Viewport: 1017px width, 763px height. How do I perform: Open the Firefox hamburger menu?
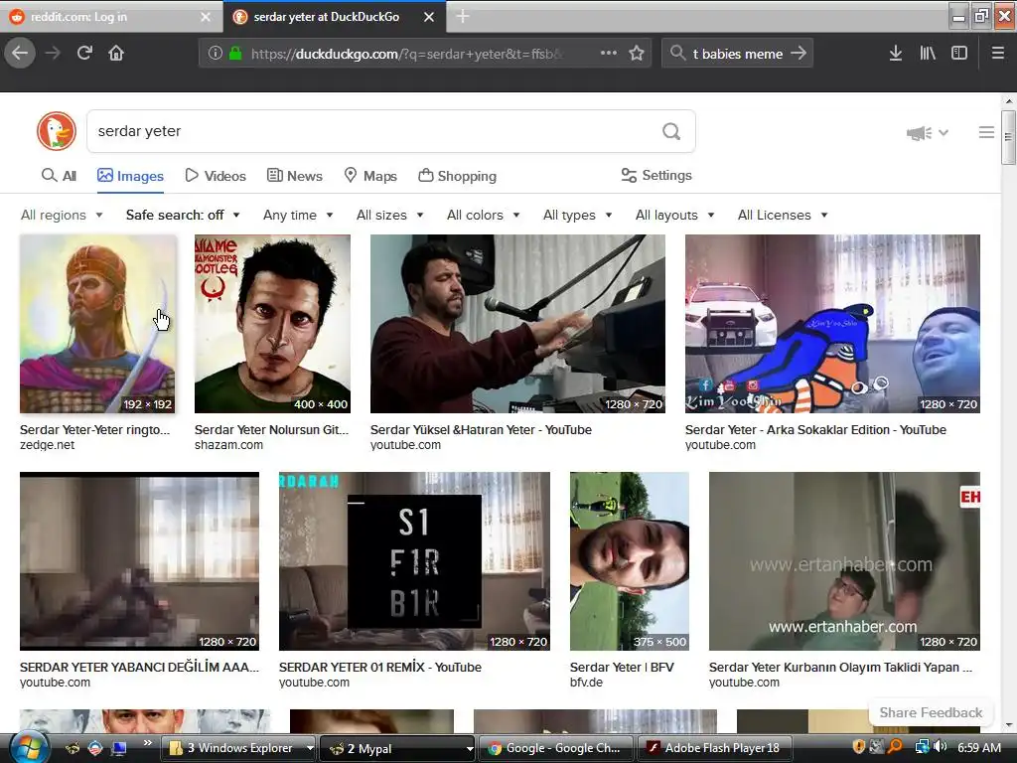pos(998,54)
